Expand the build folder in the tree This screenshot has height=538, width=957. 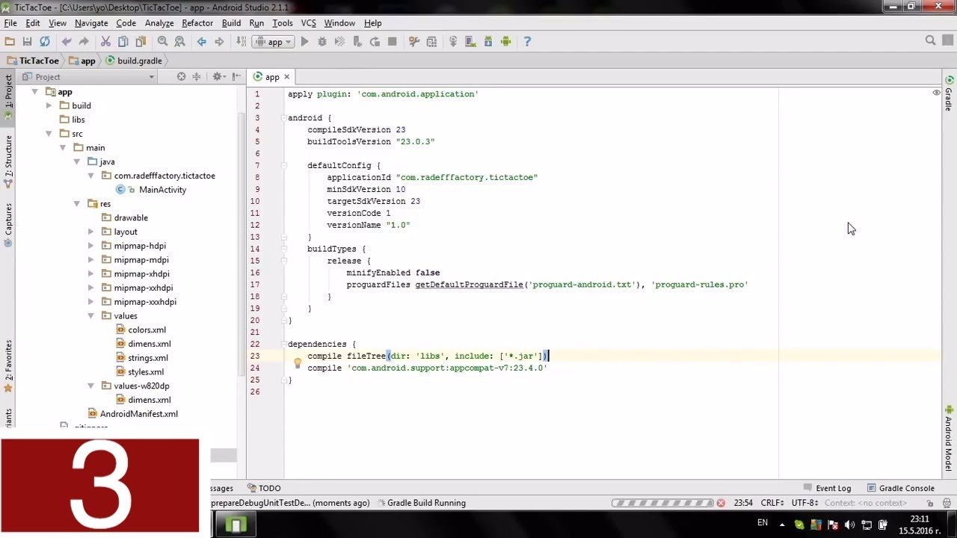point(49,106)
